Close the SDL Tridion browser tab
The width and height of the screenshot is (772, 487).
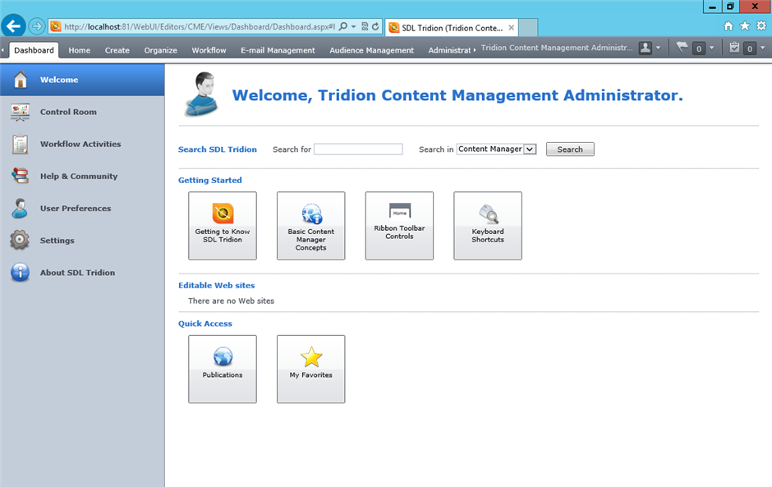click(512, 27)
